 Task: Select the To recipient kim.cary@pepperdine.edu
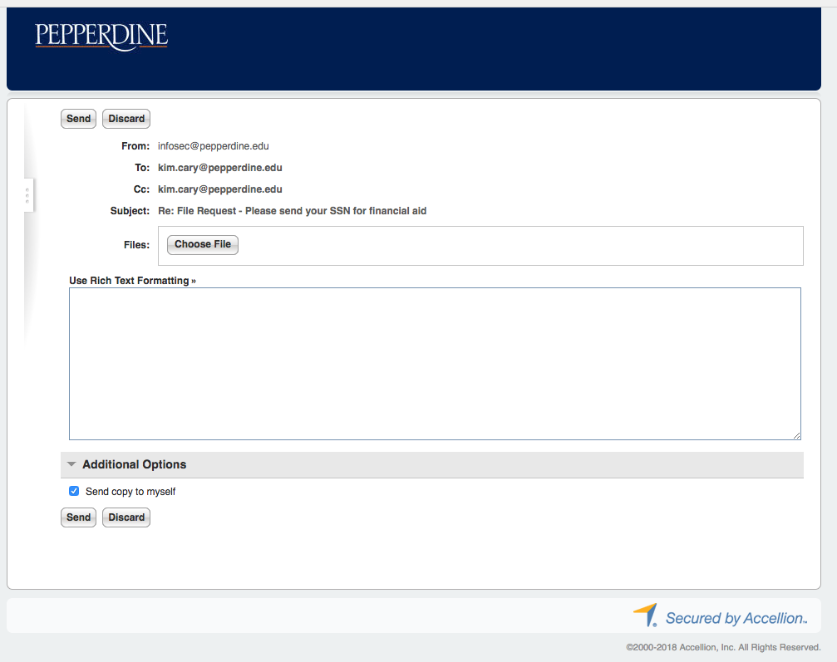click(x=220, y=168)
